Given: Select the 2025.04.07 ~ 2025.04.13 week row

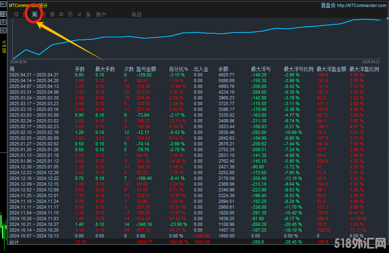Looking at the screenshot, I should pos(34,86).
